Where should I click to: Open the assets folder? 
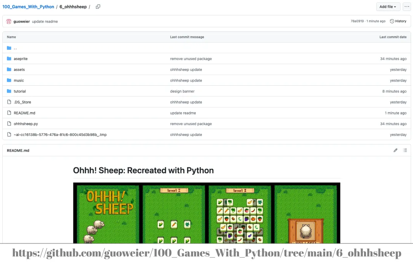coord(19,70)
